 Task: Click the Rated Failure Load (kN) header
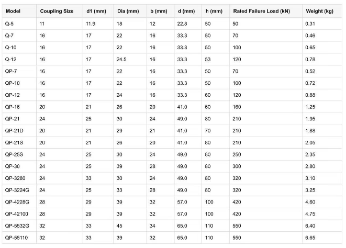(x=262, y=11)
